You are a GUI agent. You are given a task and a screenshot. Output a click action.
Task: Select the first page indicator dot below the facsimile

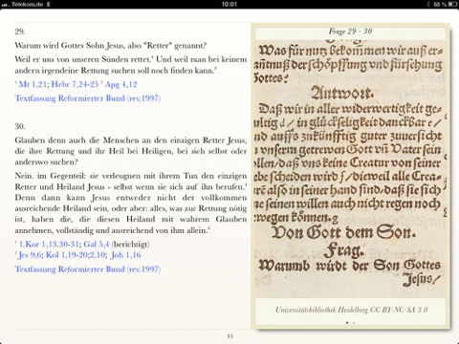347,323
